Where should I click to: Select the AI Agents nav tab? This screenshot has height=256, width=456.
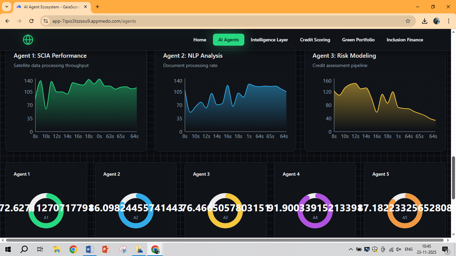[229, 40]
